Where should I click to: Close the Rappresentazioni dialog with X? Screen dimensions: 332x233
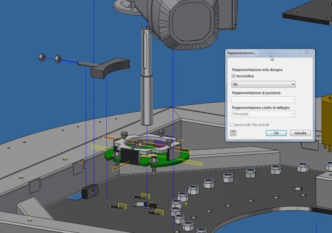coord(307,52)
